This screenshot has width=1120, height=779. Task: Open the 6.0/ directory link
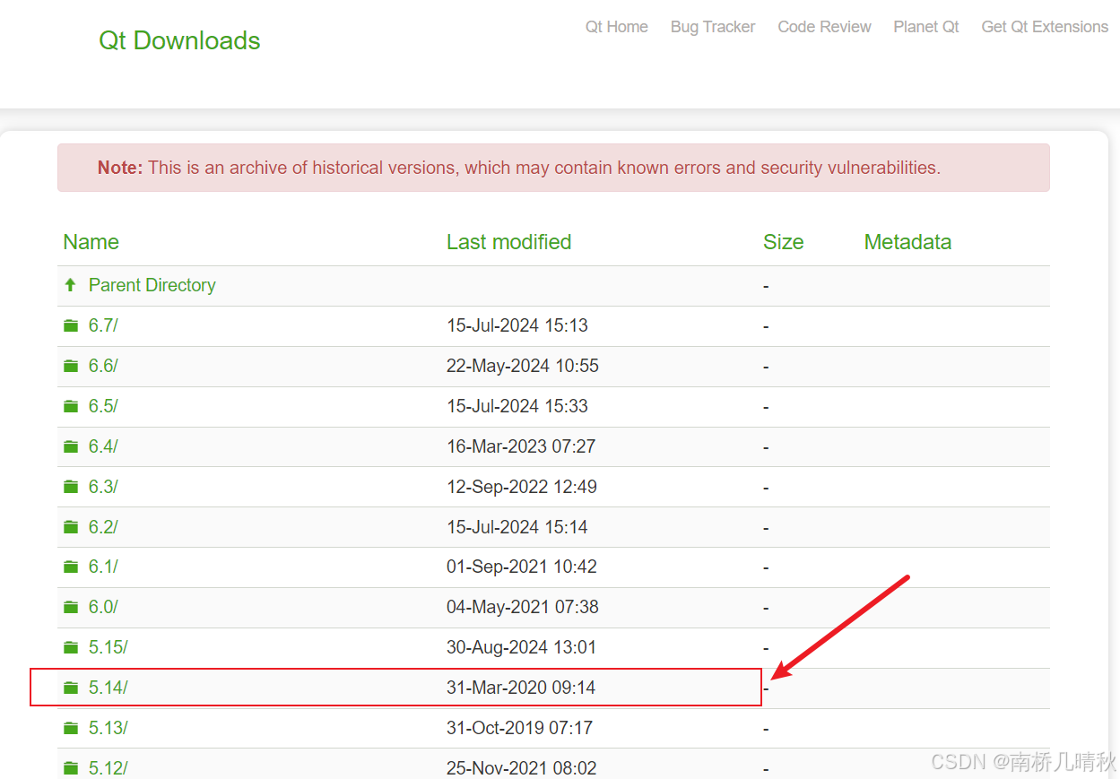click(103, 607)
